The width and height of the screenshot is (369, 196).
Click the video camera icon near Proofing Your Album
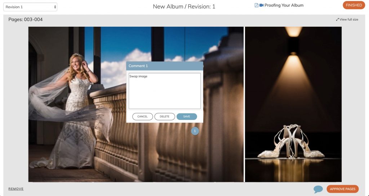(x=262, y=5)
